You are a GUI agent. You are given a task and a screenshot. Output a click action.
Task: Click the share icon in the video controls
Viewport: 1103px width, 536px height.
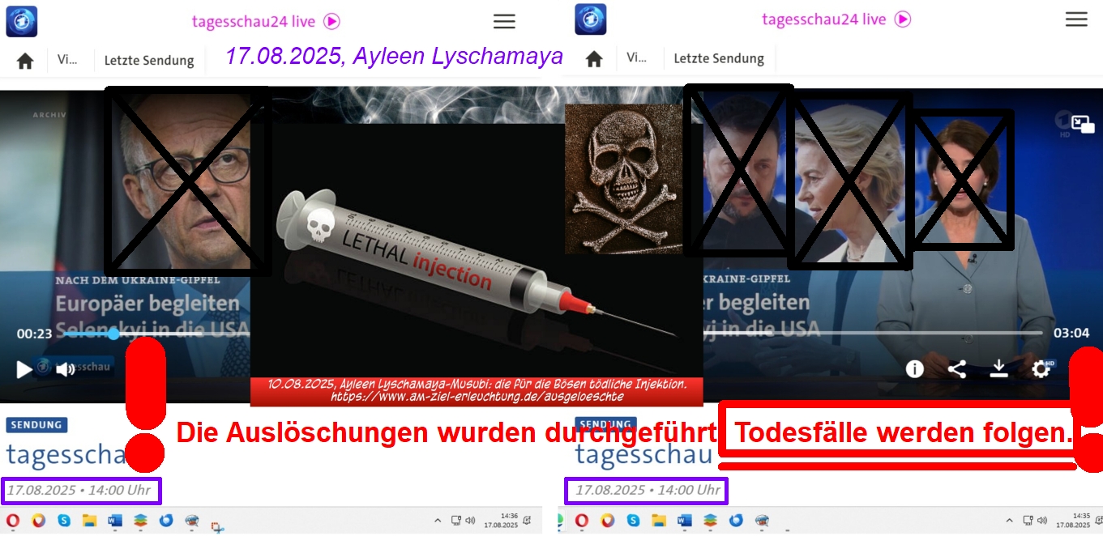(x=956, y=369)
